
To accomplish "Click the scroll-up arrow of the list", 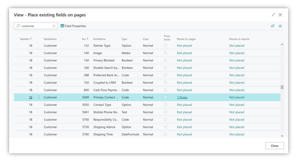I will (282, 44).
